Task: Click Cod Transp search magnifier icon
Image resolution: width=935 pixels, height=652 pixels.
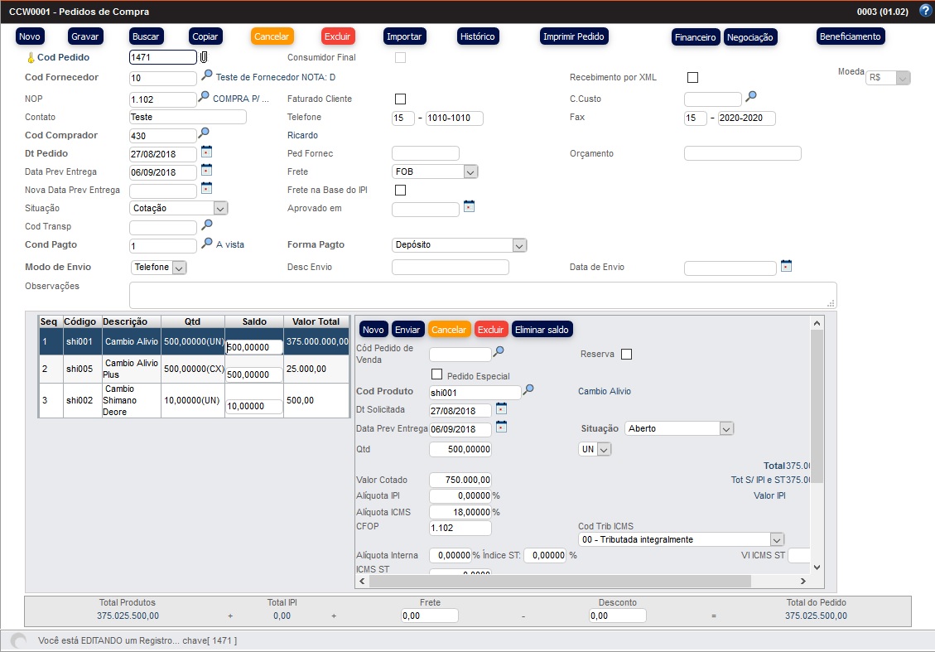Action: (206, 225)
